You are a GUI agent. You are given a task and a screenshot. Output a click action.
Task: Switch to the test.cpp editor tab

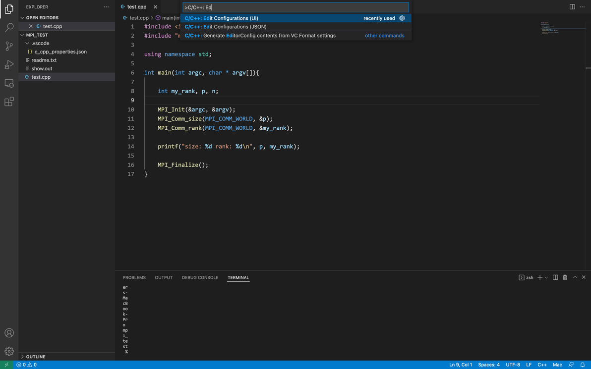pyautogui.click(x=137, y=7)
